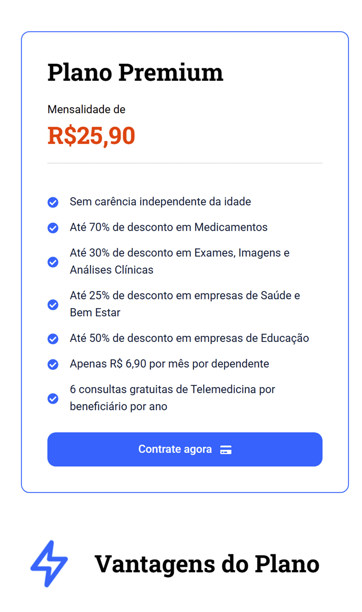Click "Até 50% de desconto" Educação text
Image resolution: width=362 pixels, height=612 pixels.
pyautogui.click(x=189, y=338)
